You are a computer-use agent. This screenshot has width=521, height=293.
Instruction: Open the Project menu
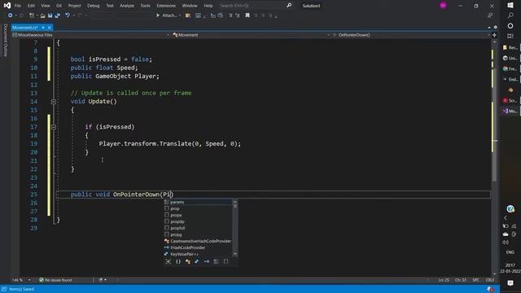coord(74,6)
